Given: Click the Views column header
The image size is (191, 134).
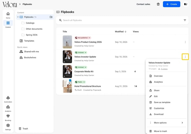Looking at the screenshot, I should coord(136,32).
